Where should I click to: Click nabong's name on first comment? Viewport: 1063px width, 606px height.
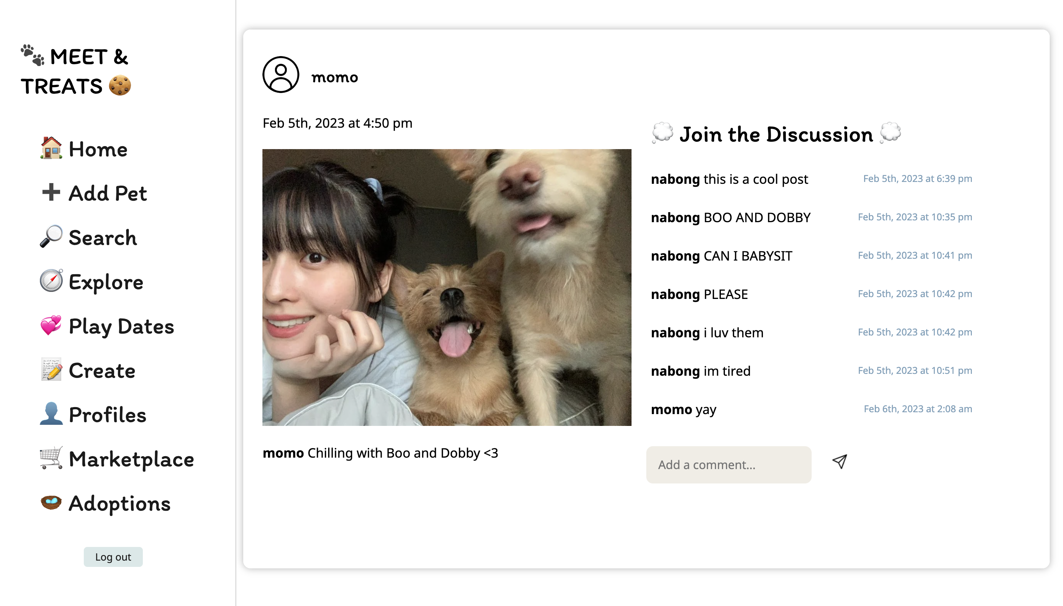click(675, 179)
